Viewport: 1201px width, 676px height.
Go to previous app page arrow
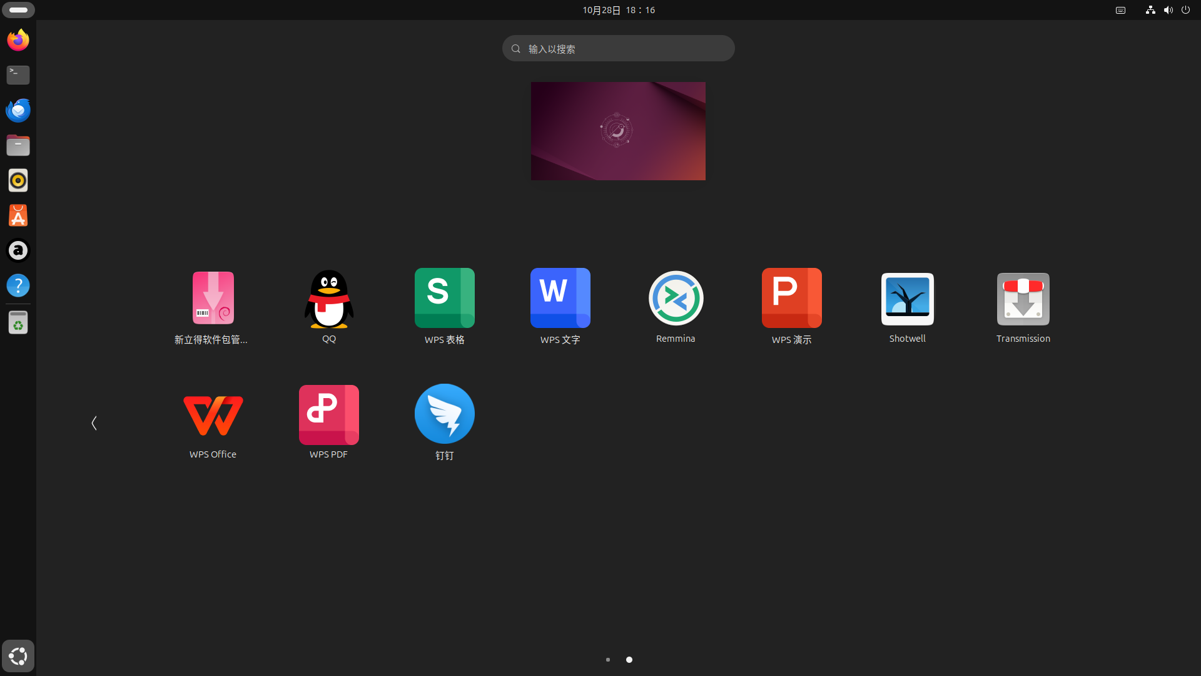(x=94, y=423)
